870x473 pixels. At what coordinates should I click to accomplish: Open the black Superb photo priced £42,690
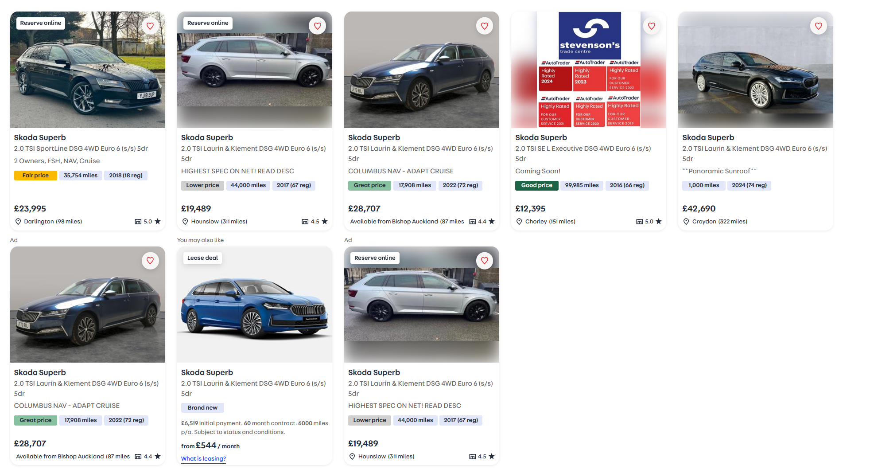coord(755,70)
